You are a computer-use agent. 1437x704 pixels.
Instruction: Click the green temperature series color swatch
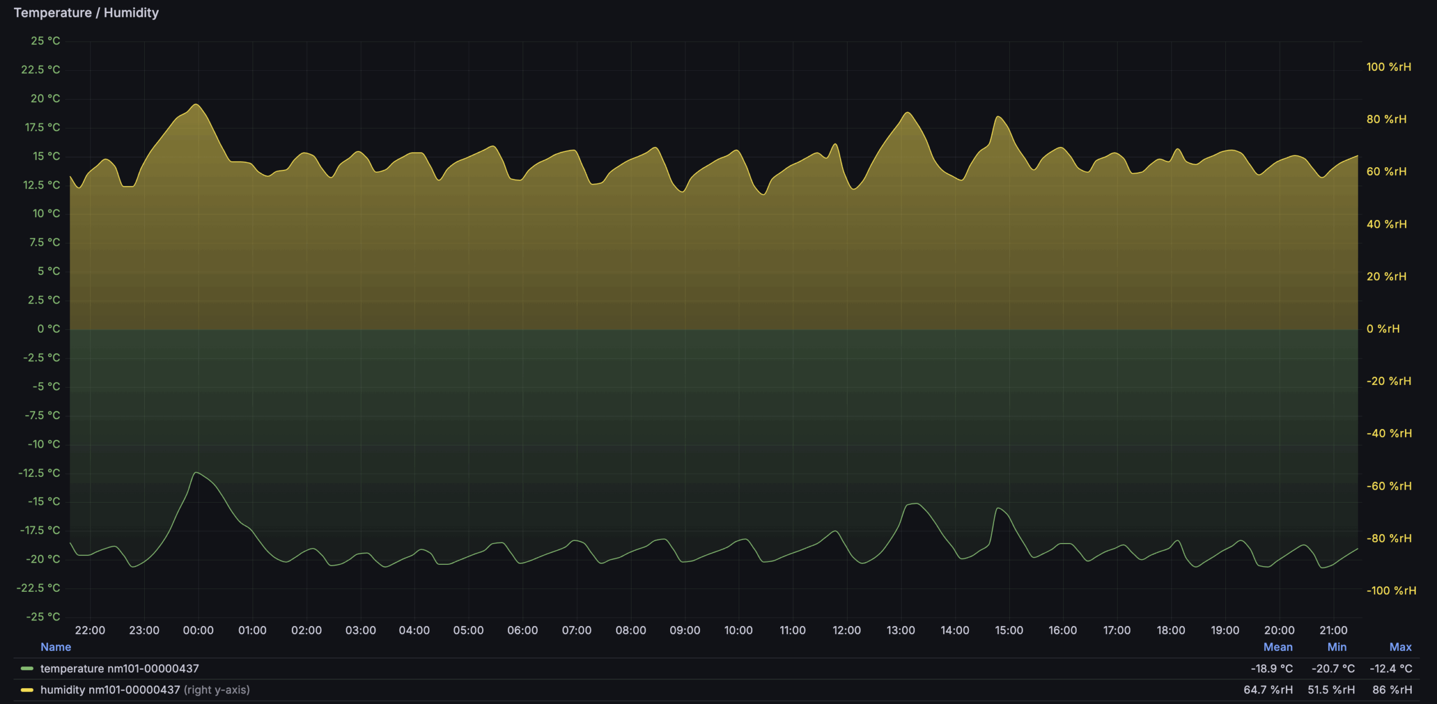[26, 669]
